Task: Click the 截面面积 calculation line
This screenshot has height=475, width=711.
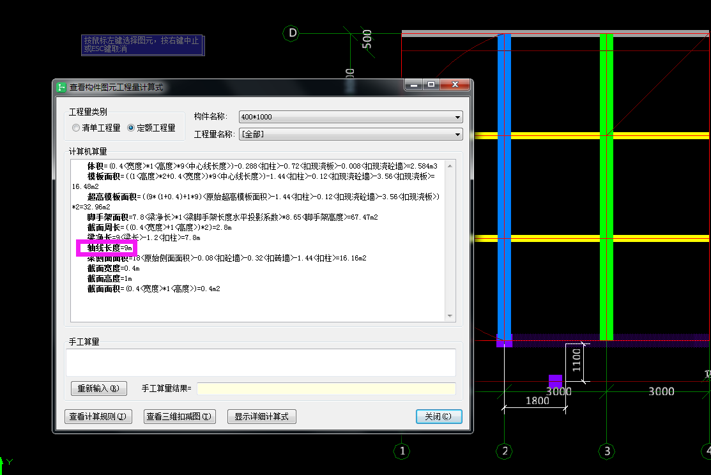Action: pos(153,289)
